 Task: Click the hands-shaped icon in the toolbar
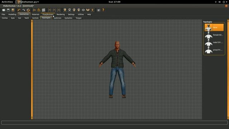point(88,10)
